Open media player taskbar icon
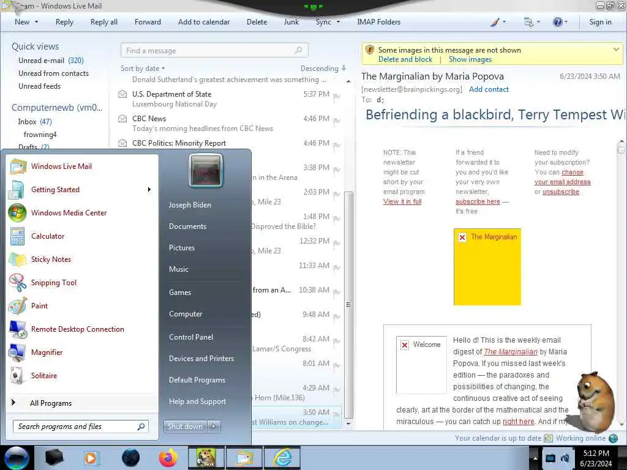 [91, 458]
